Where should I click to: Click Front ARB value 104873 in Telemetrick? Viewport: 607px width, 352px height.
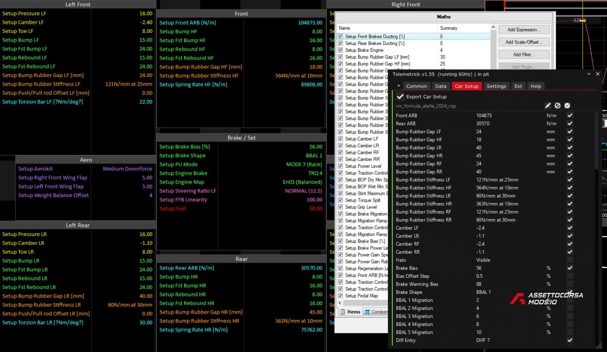click(x=484, y=115)
